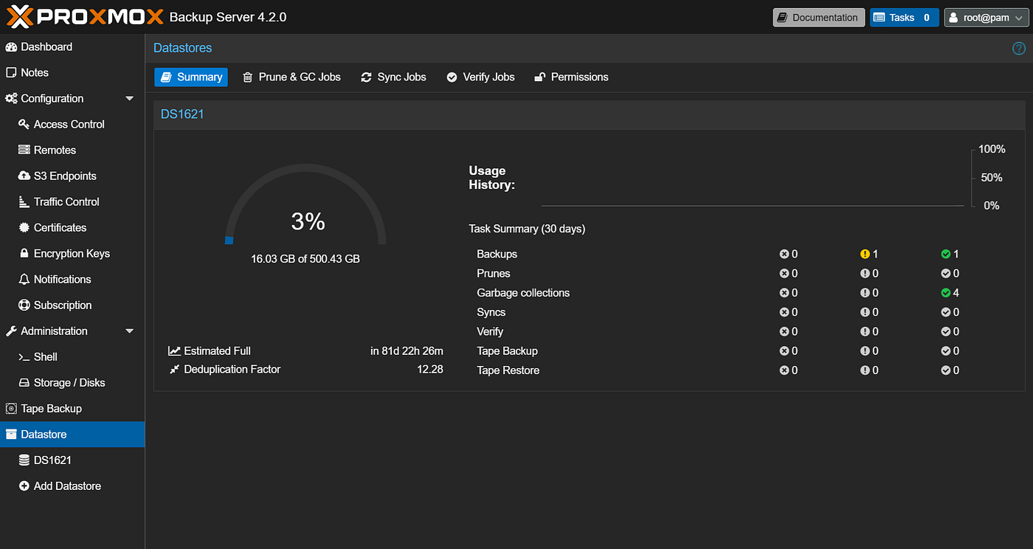This screenshot has width=1033, height=549.
Task: Click the Permissions unlock icon
Action: (x=539, y=77)
